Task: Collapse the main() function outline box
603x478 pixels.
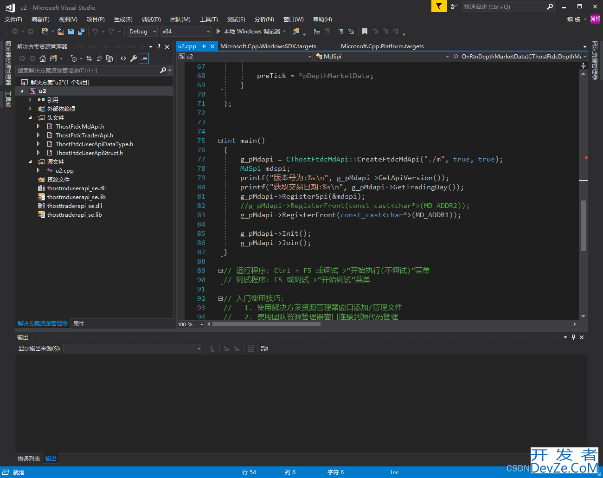Action: pyautogui.click(x=220, y=141)
